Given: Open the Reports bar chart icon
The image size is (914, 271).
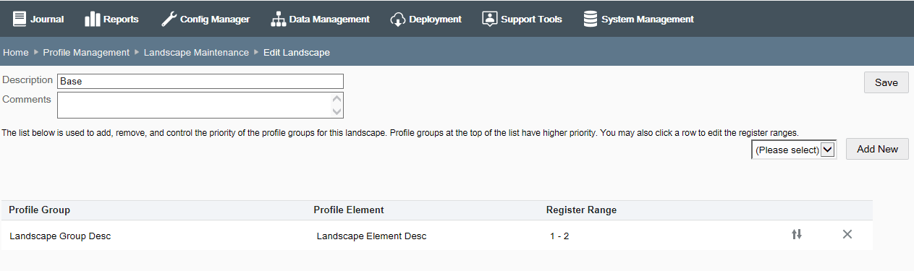Looking at the screenshot, I should [x=92, y=20].
